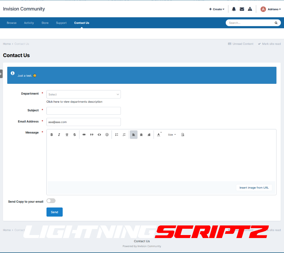Open the Create dropdown menu
This screenshot has width=284, height=253.
click(x=217, y=9)
